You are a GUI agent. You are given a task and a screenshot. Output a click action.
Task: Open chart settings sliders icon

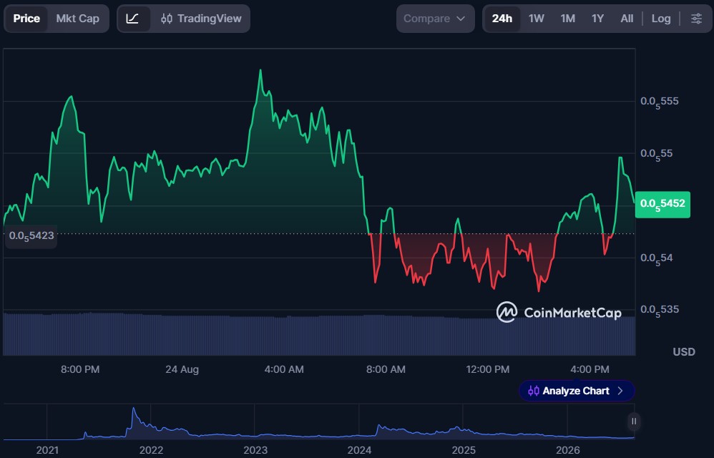696,19
